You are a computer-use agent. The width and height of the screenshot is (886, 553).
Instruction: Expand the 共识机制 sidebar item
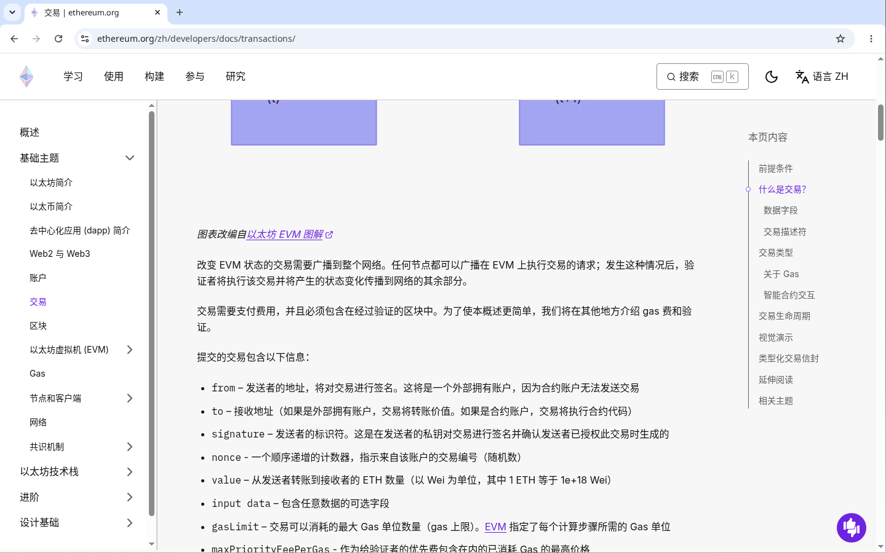(x=130, y=447)
